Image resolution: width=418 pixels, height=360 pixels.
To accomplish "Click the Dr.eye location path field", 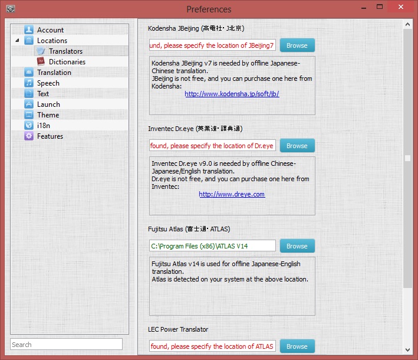I will (212, 146).
